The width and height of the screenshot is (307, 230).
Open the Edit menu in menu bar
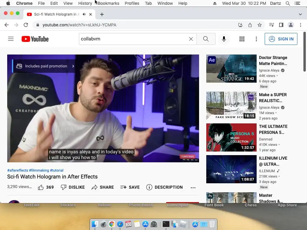coord(54,3)
